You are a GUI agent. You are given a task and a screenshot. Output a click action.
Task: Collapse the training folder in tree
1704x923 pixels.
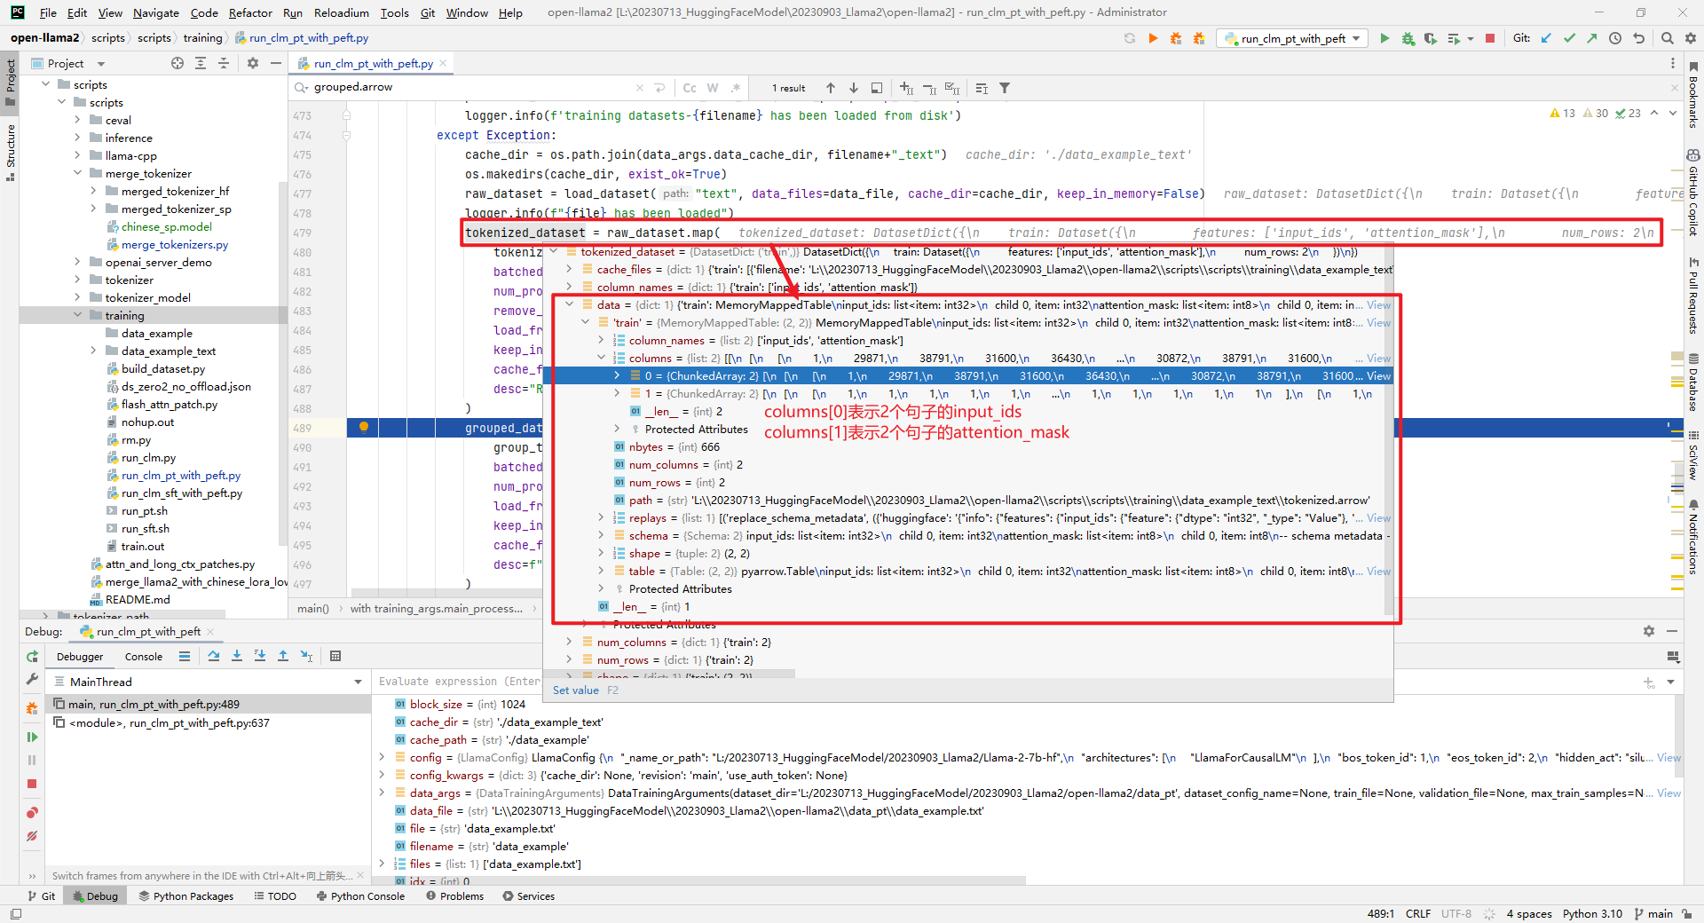[x=78, y=315]
